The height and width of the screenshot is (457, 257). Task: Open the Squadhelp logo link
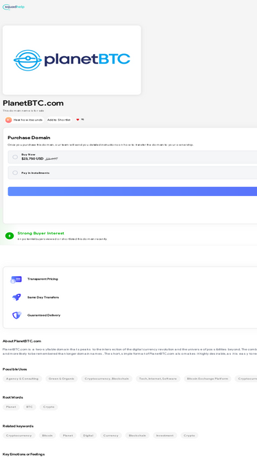coord(14,7)
